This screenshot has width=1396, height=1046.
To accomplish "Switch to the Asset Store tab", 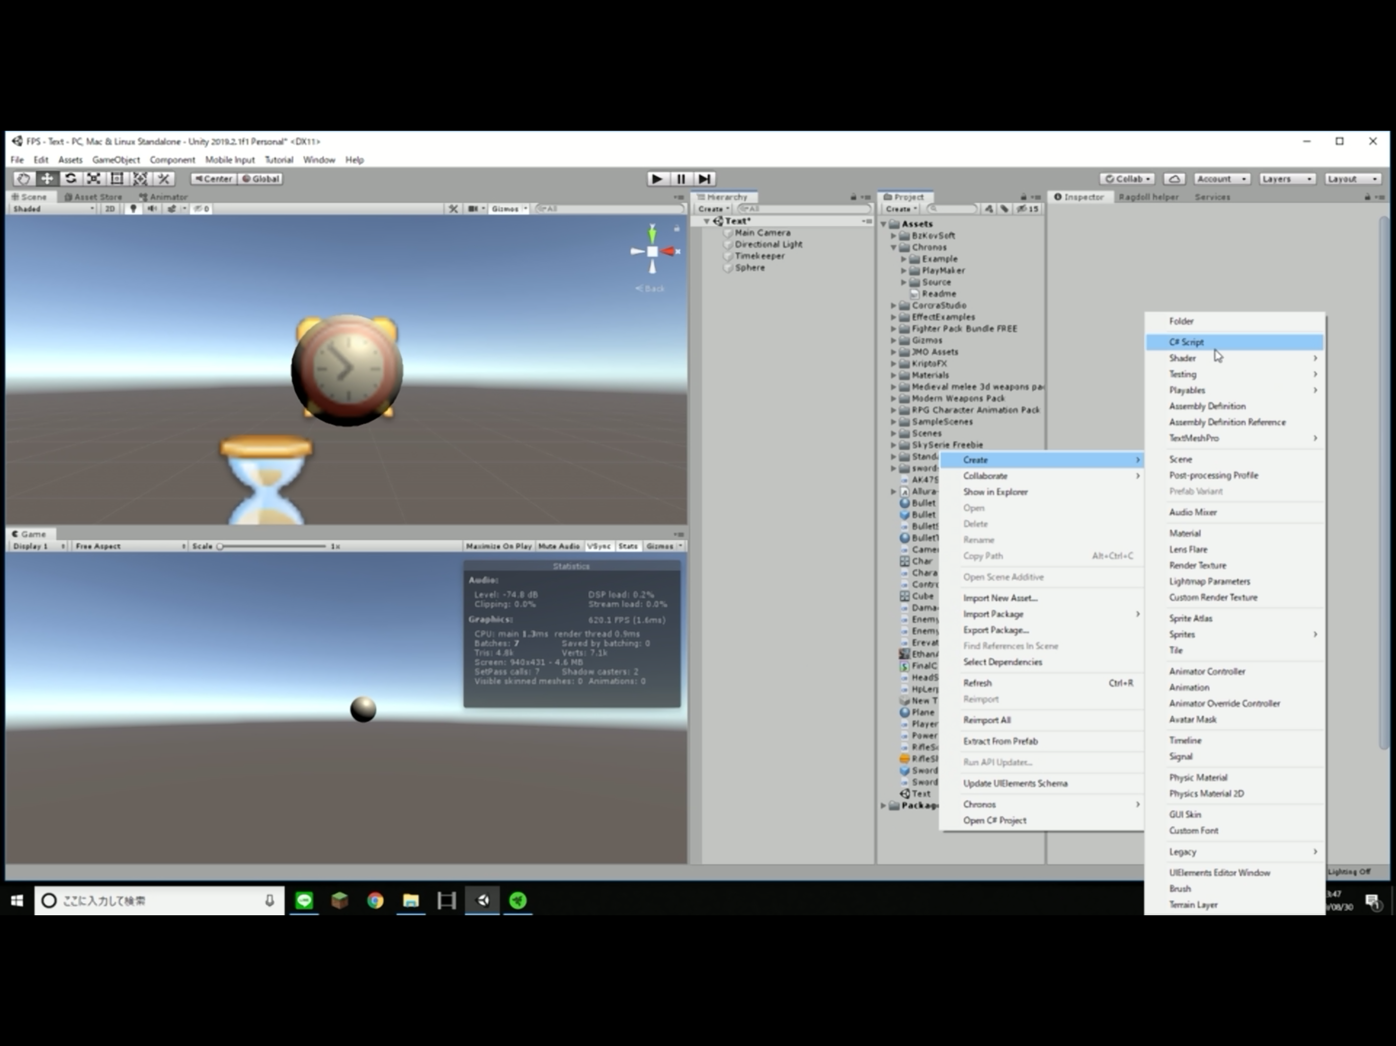I will pos(93,197).
